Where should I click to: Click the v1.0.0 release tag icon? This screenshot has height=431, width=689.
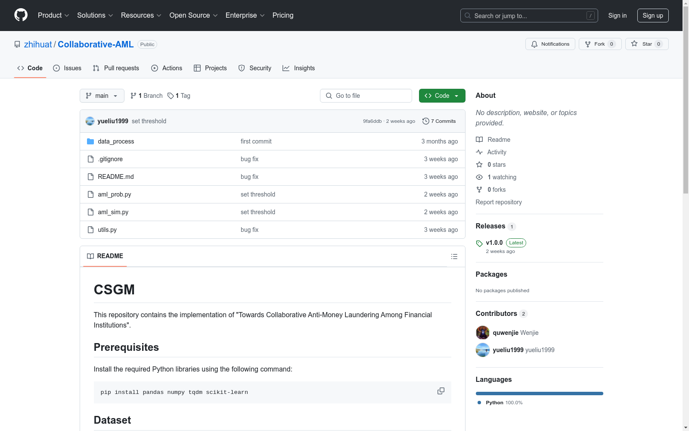coord(479,244)
